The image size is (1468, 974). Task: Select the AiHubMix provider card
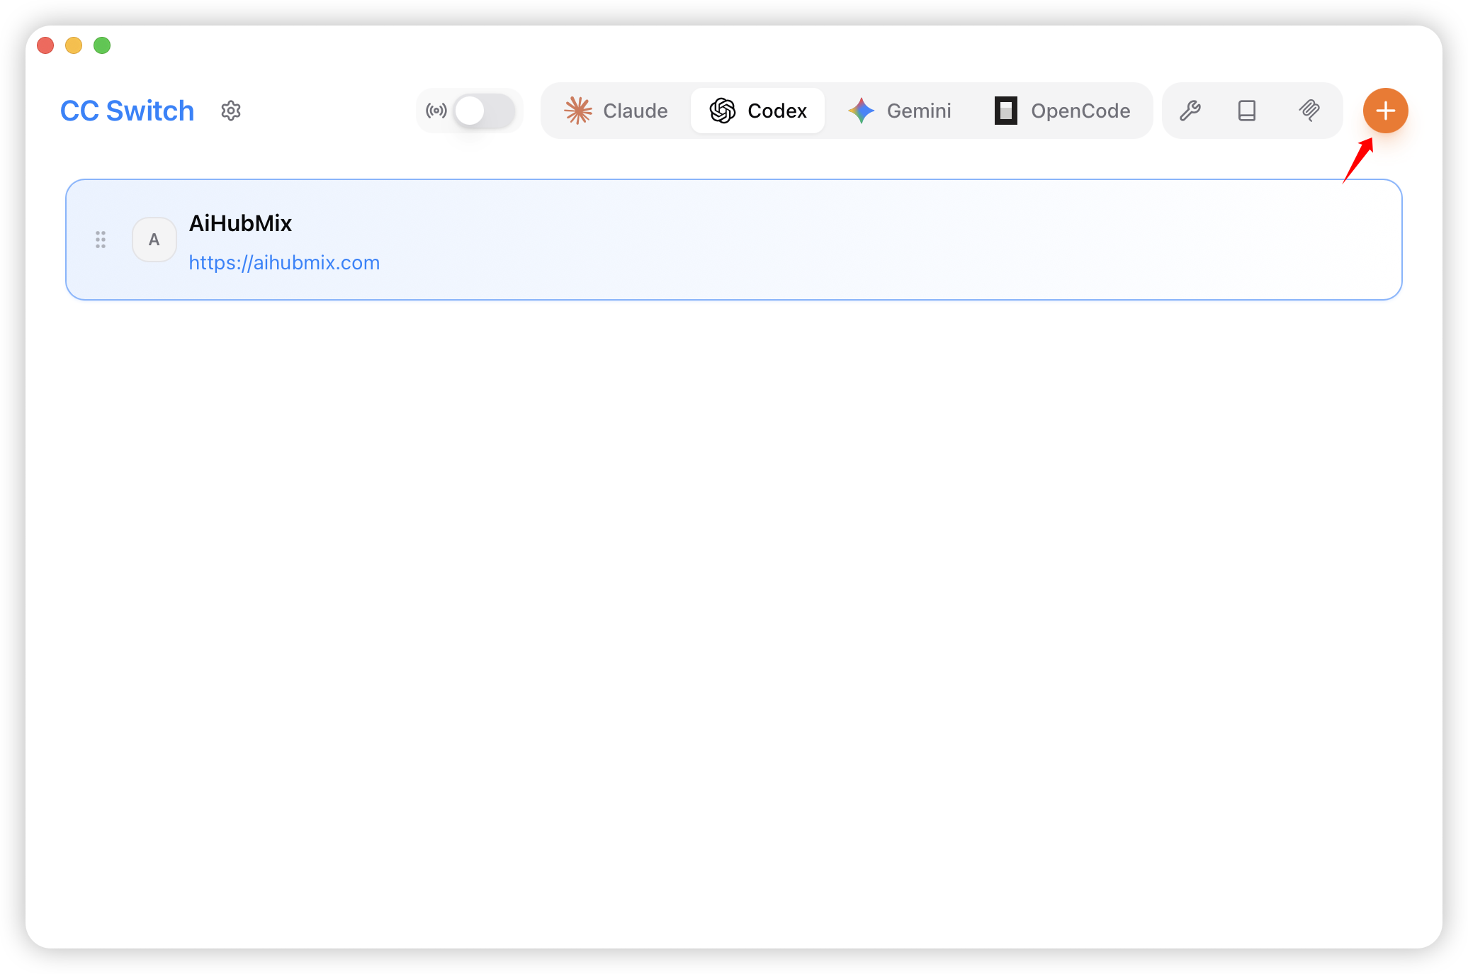(x=779, y=240)
